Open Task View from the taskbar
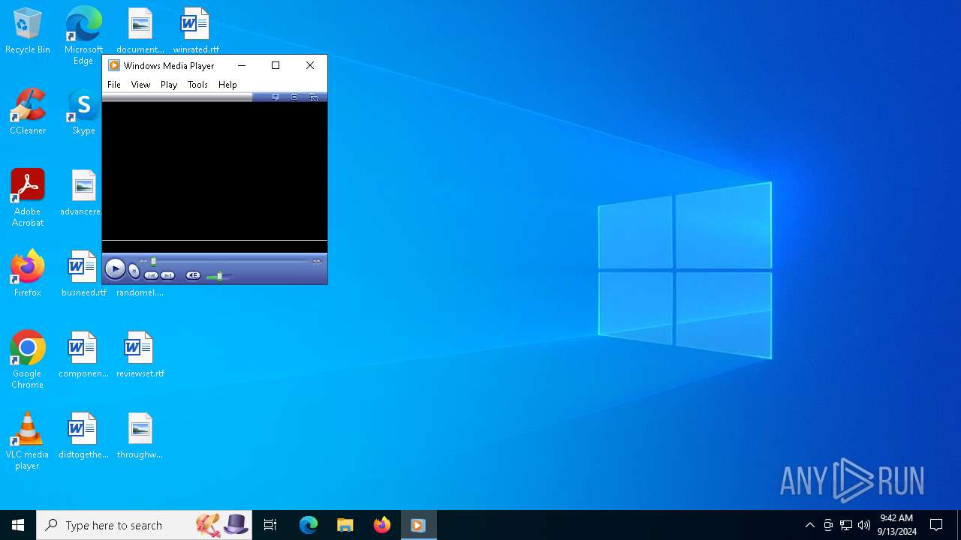Viewport: 961px width, 540px height. [x=270, y=525]
